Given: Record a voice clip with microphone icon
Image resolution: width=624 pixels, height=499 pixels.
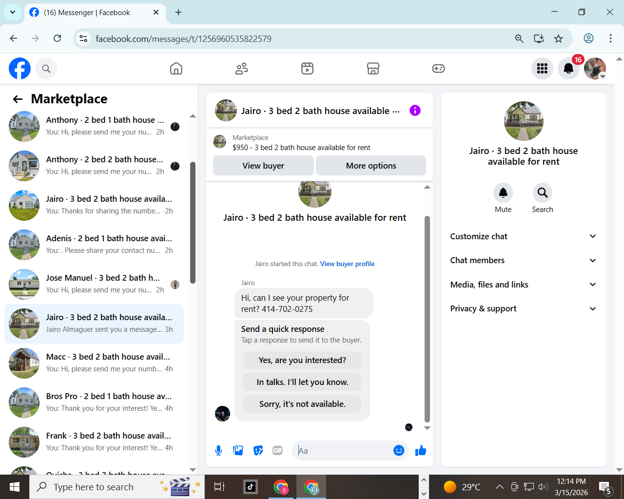Looking at the screenshot, I should (x=218, y=451).
